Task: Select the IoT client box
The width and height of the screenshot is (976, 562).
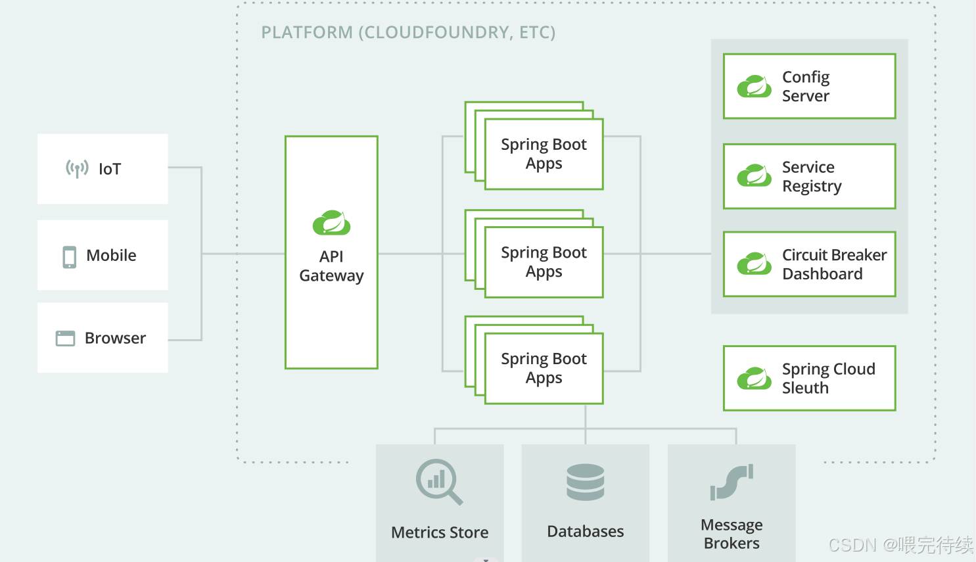Action: [x=103, y=169]
